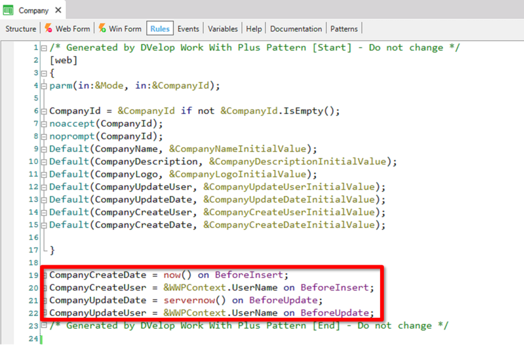Collapse the noprompt rule fold marker
Image resolution: width=524 pixels, height=345 pixels.
(44, 137)
